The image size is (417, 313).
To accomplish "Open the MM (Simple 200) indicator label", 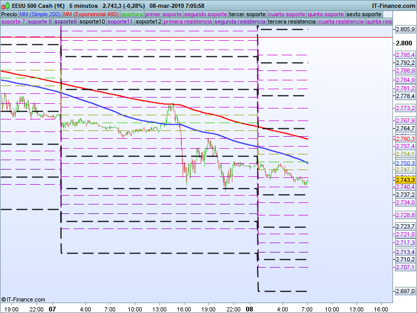I will click(40, 15).
